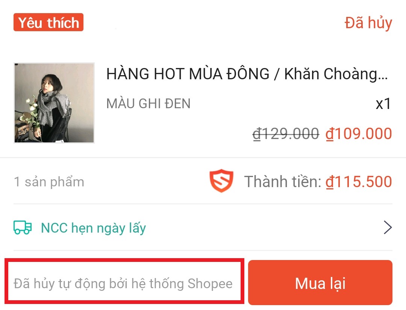
Task: Click the Mua lại button
Action: (x=320, y=283)
